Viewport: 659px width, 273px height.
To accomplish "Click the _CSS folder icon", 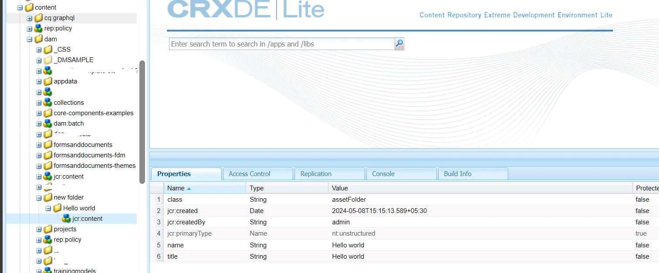I will point(48,50).
